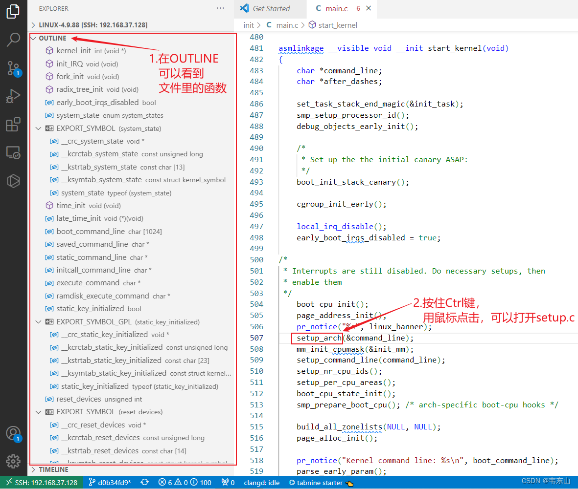Select the main.c editor tab
Image resolution: width=578 pixels, height=489 pixels.
(337, 8)
